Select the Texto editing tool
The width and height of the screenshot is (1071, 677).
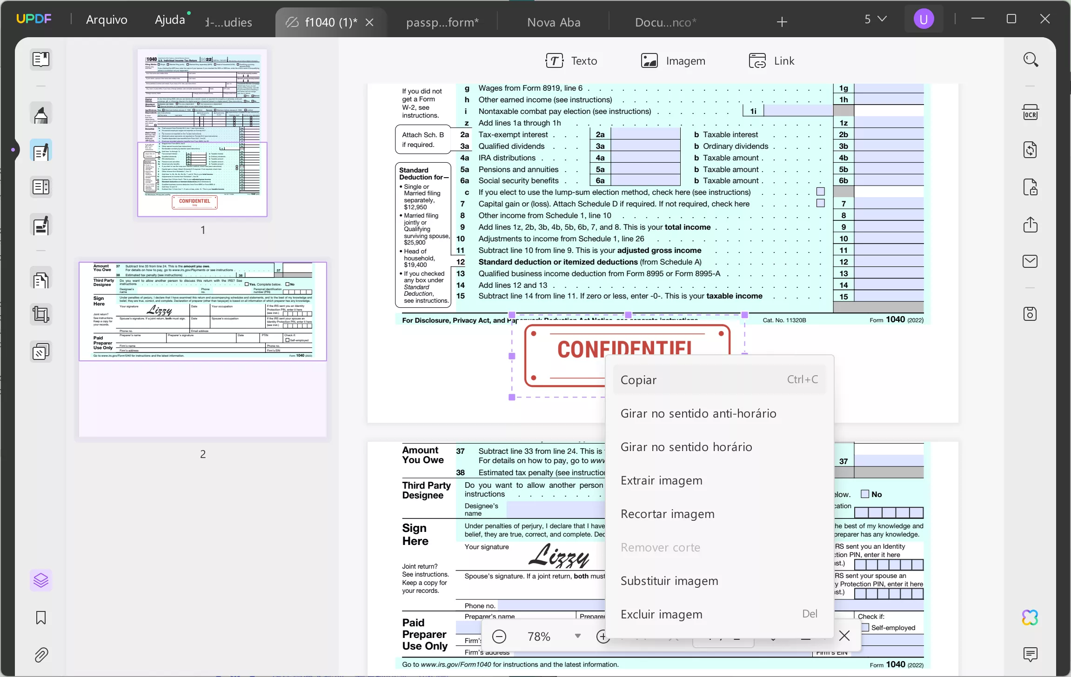pos(572,60)
